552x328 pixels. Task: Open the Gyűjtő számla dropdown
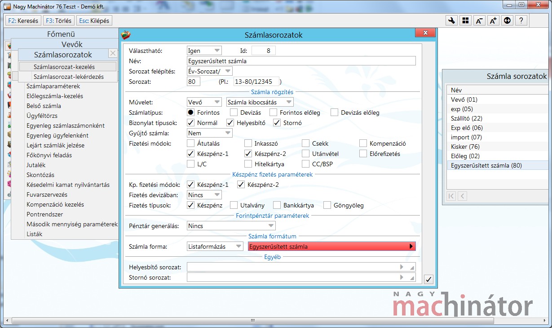coord(210,133)
